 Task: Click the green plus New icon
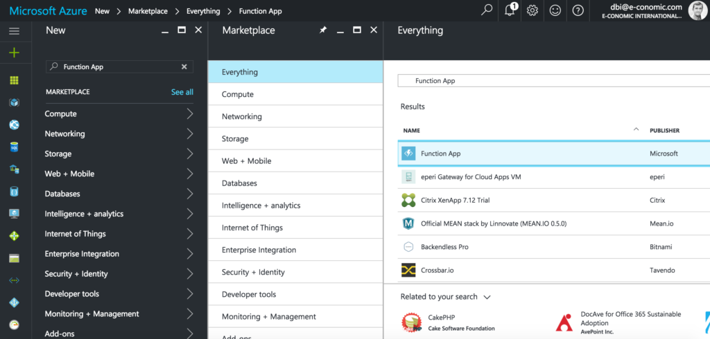coord(14,53)
